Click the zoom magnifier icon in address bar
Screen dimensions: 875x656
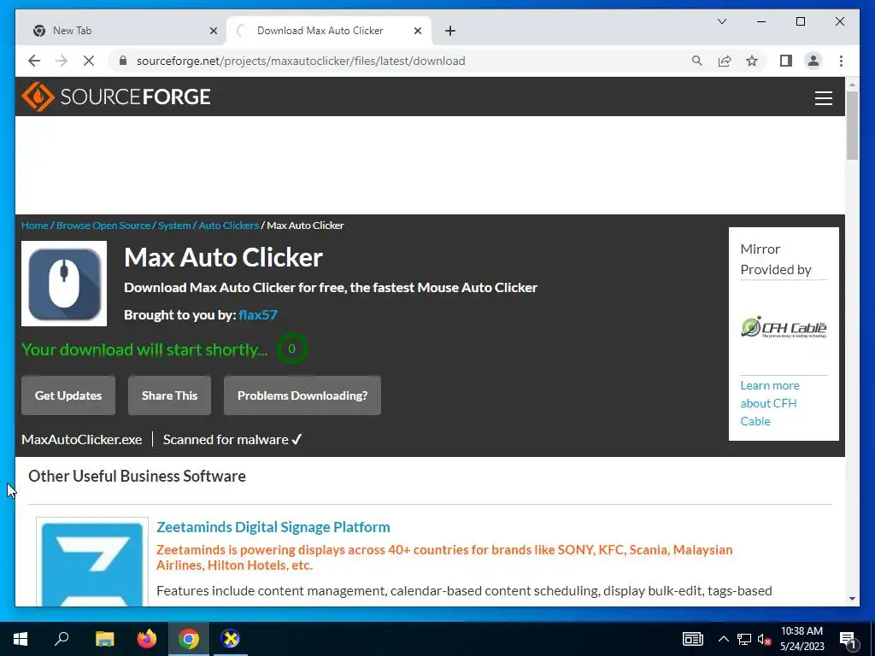point(696,61)
